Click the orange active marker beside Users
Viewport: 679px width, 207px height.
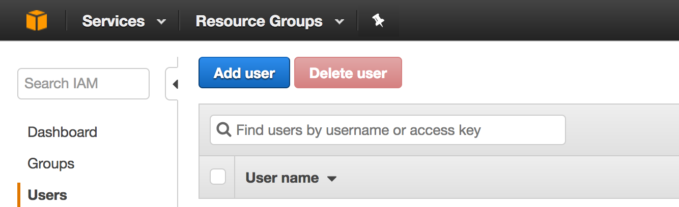pos(19,195)
